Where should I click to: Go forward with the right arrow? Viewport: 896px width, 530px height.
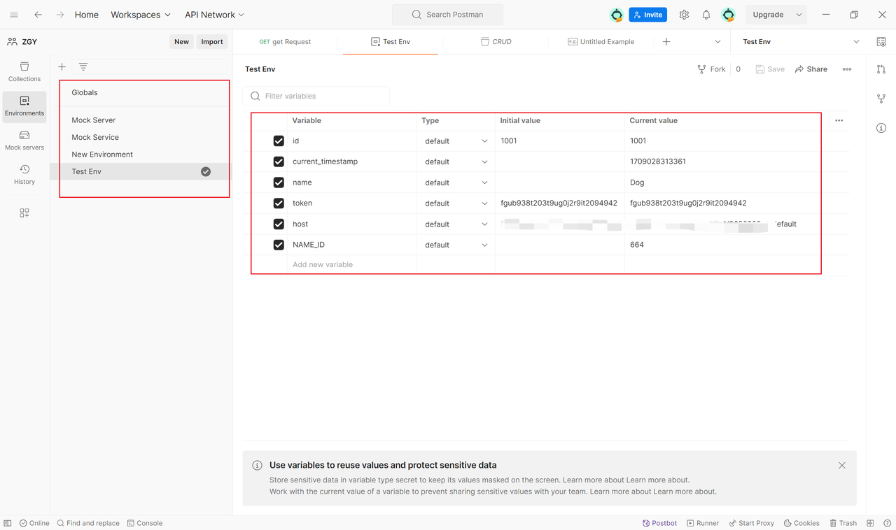60,15
